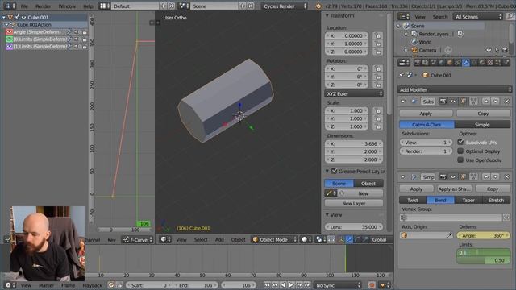Open the All Scenes outliner filter dropdown

pyautogui.click(x=478, y=17)
